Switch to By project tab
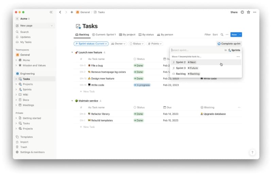This screenshot has width=272, height=176. pyautogui.click(x=127, y=35)
